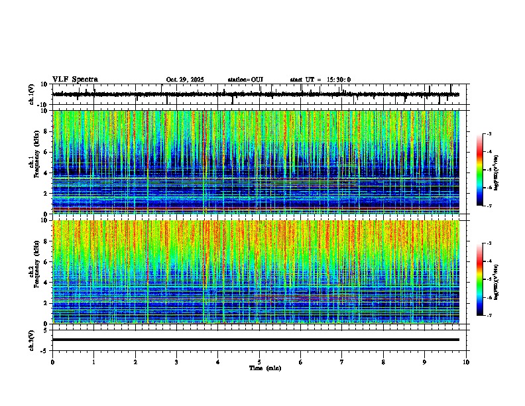This screenshot has width=525, height=406.
Task: Click the thick black ch.3 trace line
Action: pos(256,340)
